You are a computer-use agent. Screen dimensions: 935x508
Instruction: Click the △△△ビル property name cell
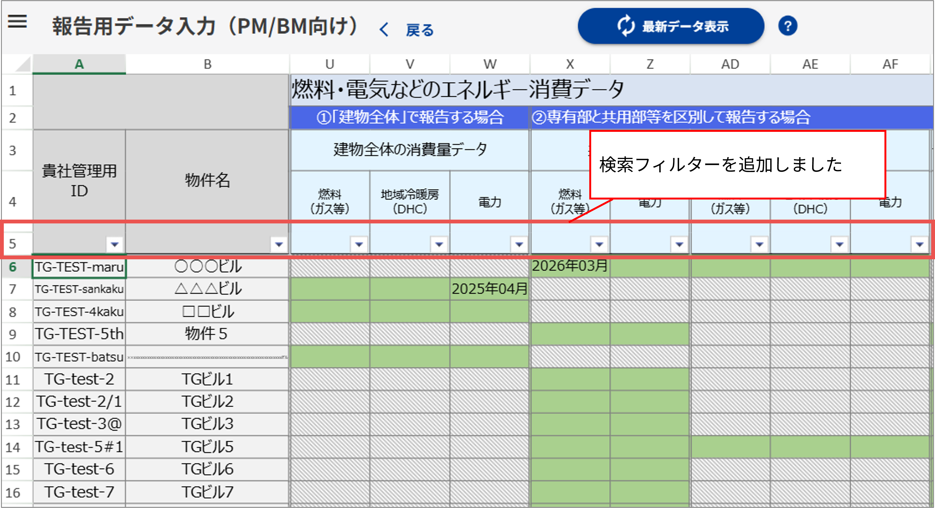(x=207, y=289)
